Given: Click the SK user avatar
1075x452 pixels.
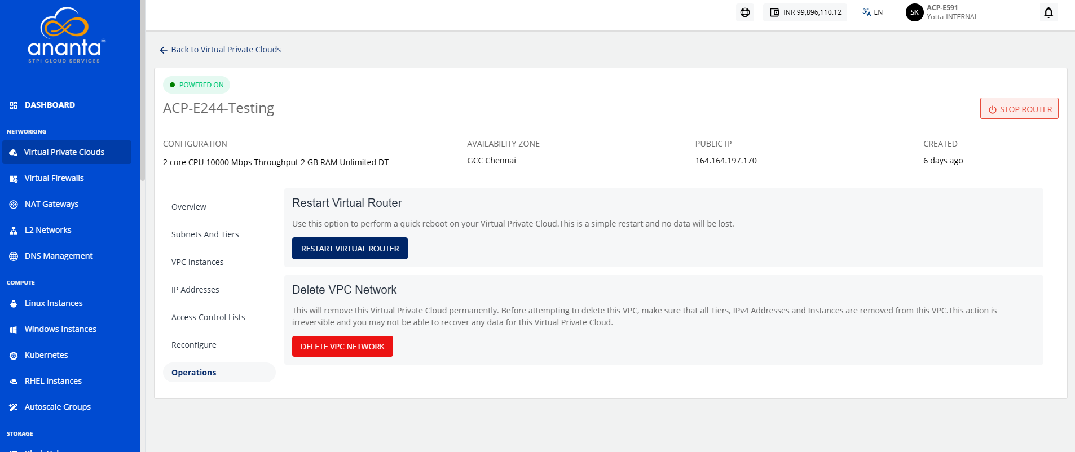Looking at the screenshot, I should (x=914, y=12).
